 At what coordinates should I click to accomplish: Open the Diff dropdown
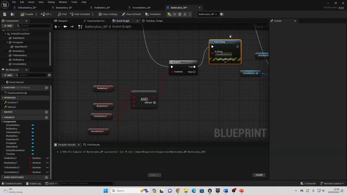(x=46, y=14)
